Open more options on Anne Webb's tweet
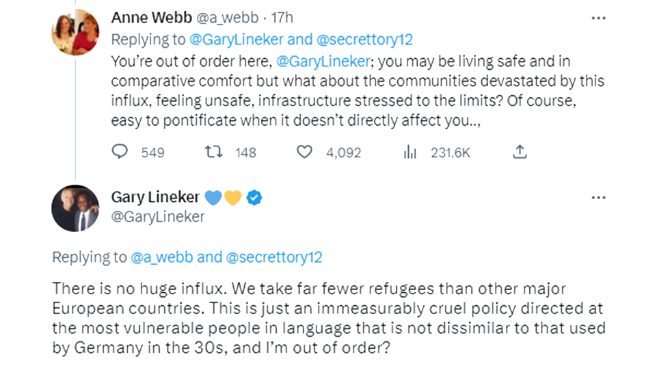This screenshot has width=670, height=377. pyautogui.click(x=598, y=18)
